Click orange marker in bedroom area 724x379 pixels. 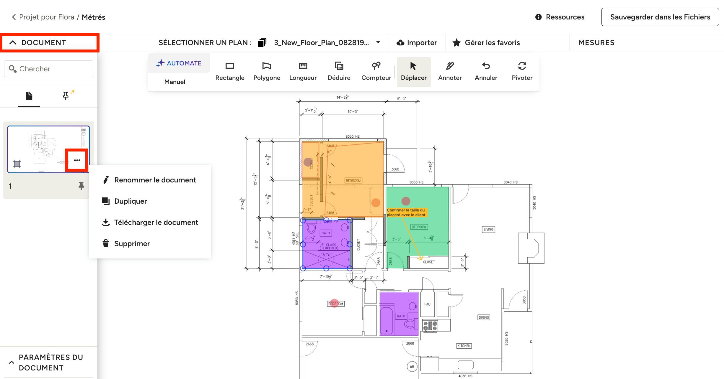376,203
